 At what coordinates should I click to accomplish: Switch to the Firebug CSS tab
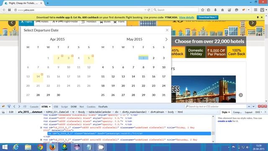(x=56, y=107)
